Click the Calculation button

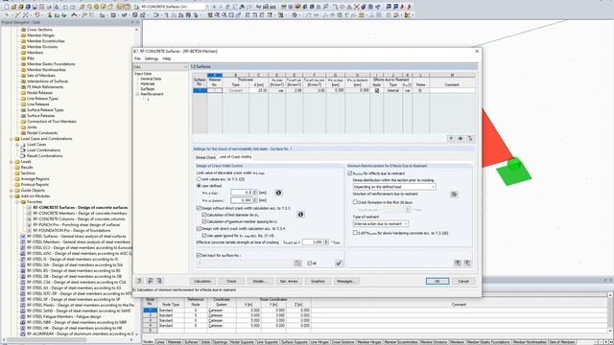click(x=202, y=281)
